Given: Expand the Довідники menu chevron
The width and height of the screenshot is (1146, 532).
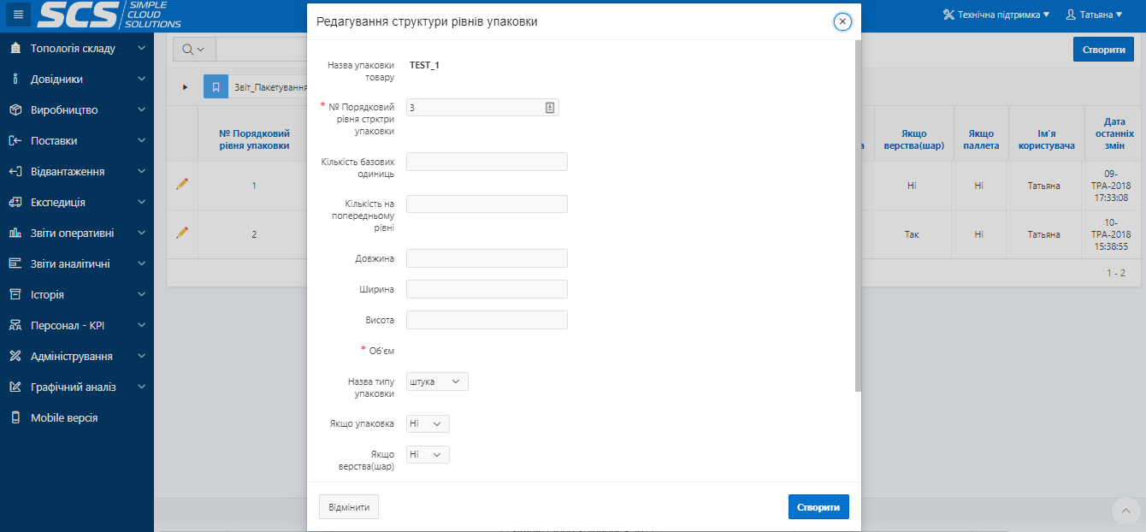Looking at the screenshot, I should pos(141,80).
